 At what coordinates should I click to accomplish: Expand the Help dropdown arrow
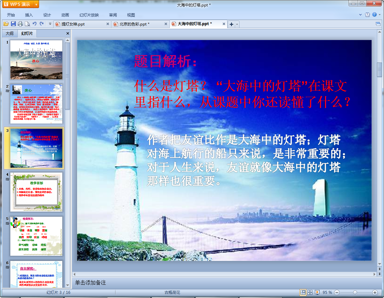pyautogui.click(x=379, y=15)
